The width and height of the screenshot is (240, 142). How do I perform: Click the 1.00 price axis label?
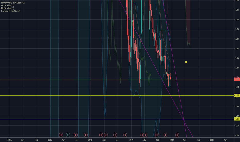pos(237,125)
